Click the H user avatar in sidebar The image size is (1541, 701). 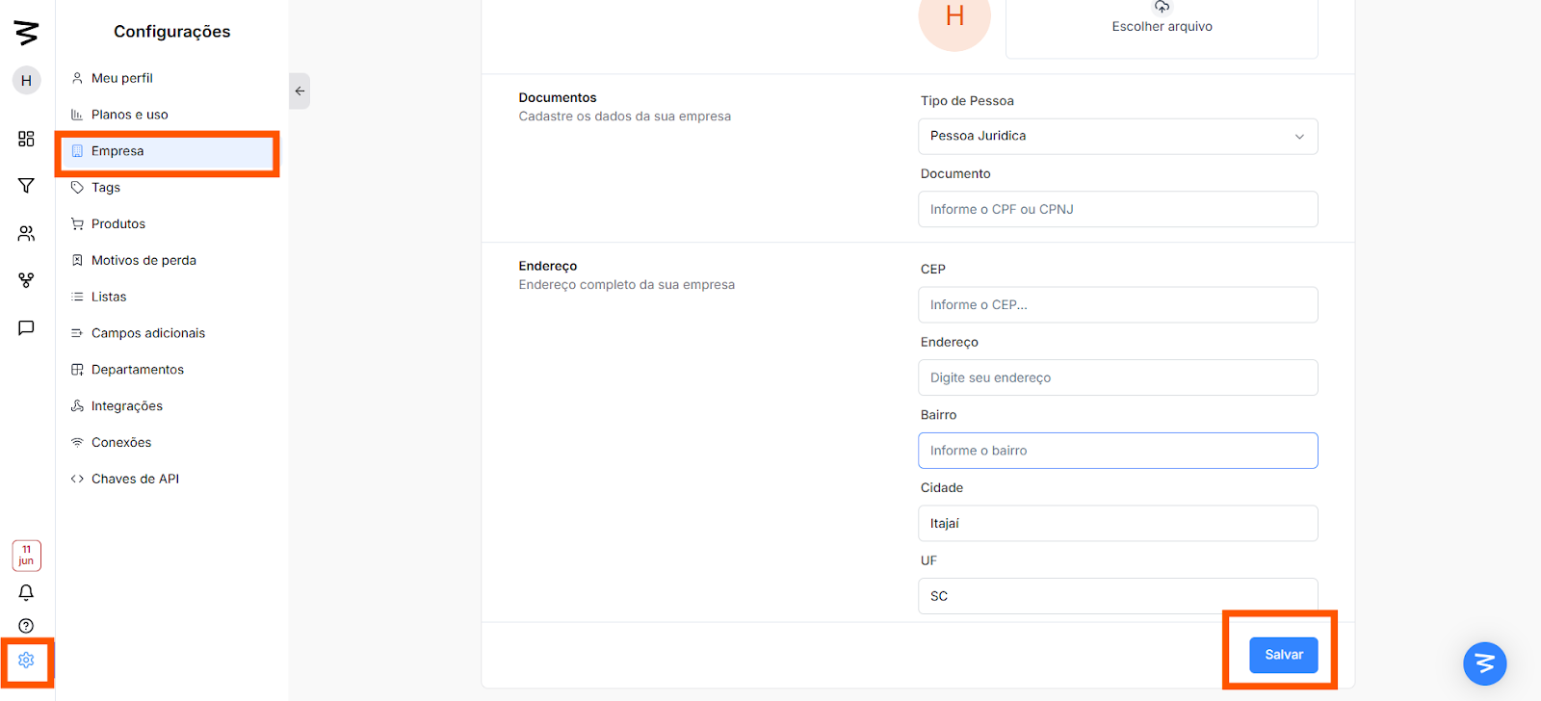point(26,81)
